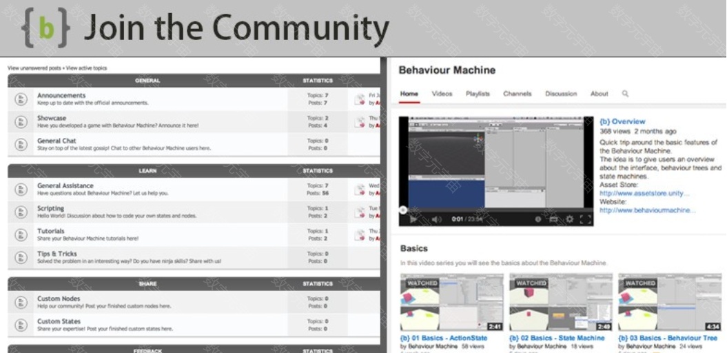Click the Announcements forum icon

20,99
